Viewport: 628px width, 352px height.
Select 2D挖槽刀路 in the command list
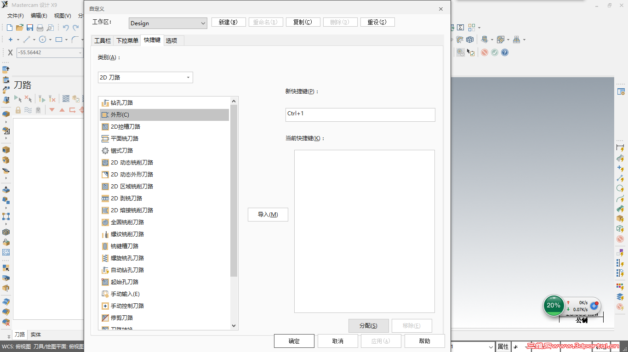pyautogui.click(x=164, y=126)
